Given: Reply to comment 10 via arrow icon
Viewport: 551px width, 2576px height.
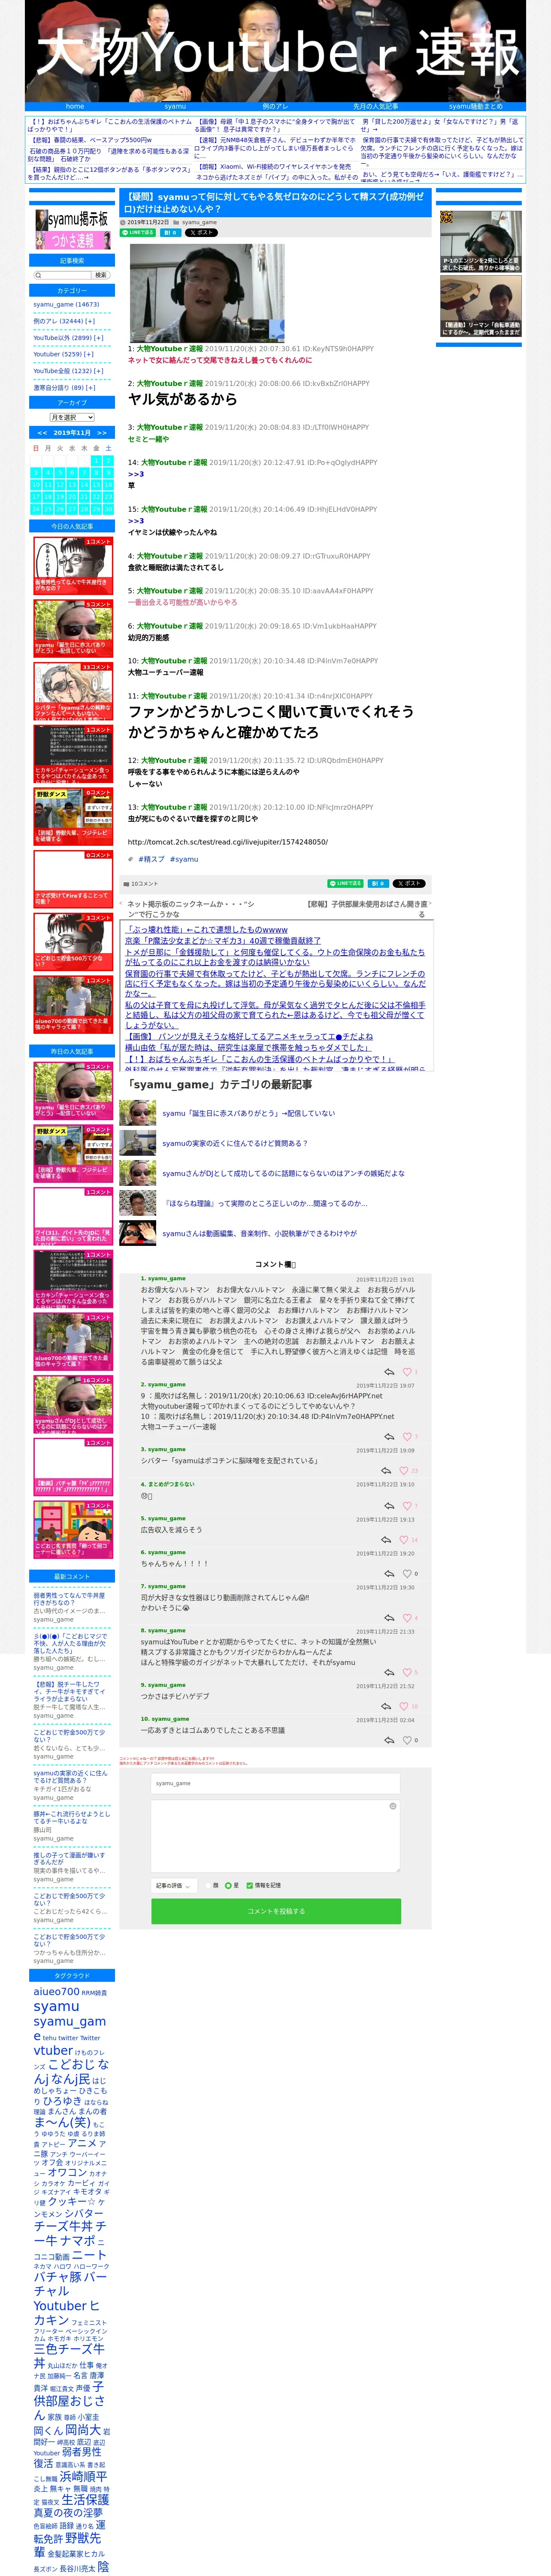Looking at the screenshot, I should pyautogui.click(x=388, y=1740).
